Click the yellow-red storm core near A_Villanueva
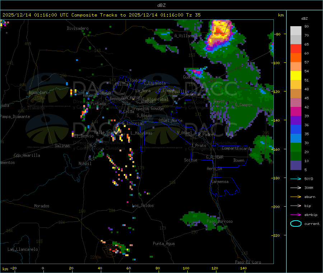Image resolution: width=323 pixels, height=273 pixels. click(x=220, y=32)
